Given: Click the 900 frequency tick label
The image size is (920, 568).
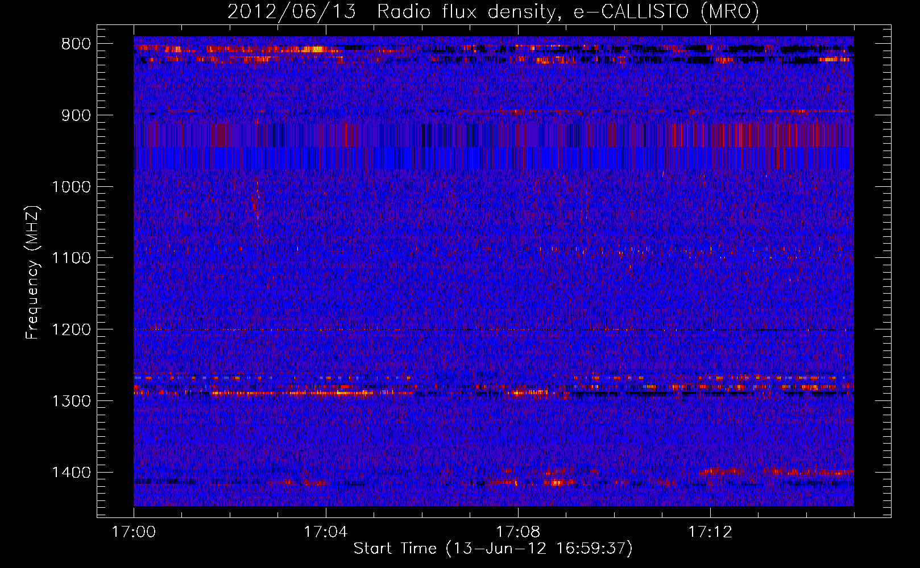Looking at the screenshot, I should click(x=76, y=116).
